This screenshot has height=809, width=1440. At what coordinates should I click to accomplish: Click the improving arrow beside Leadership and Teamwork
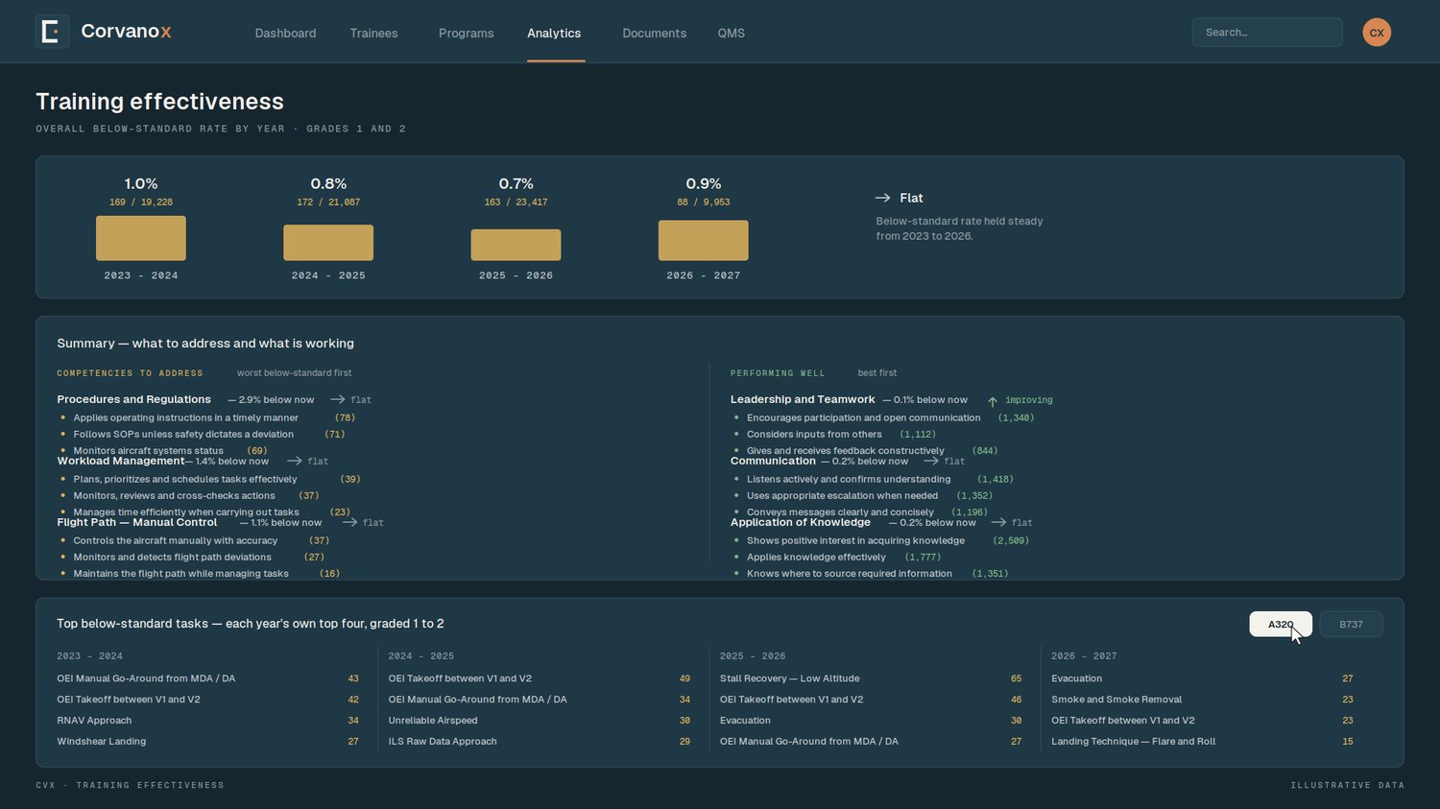(993, 401)
